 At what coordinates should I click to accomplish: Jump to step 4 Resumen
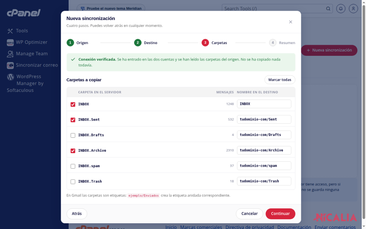tap(282, 43)
